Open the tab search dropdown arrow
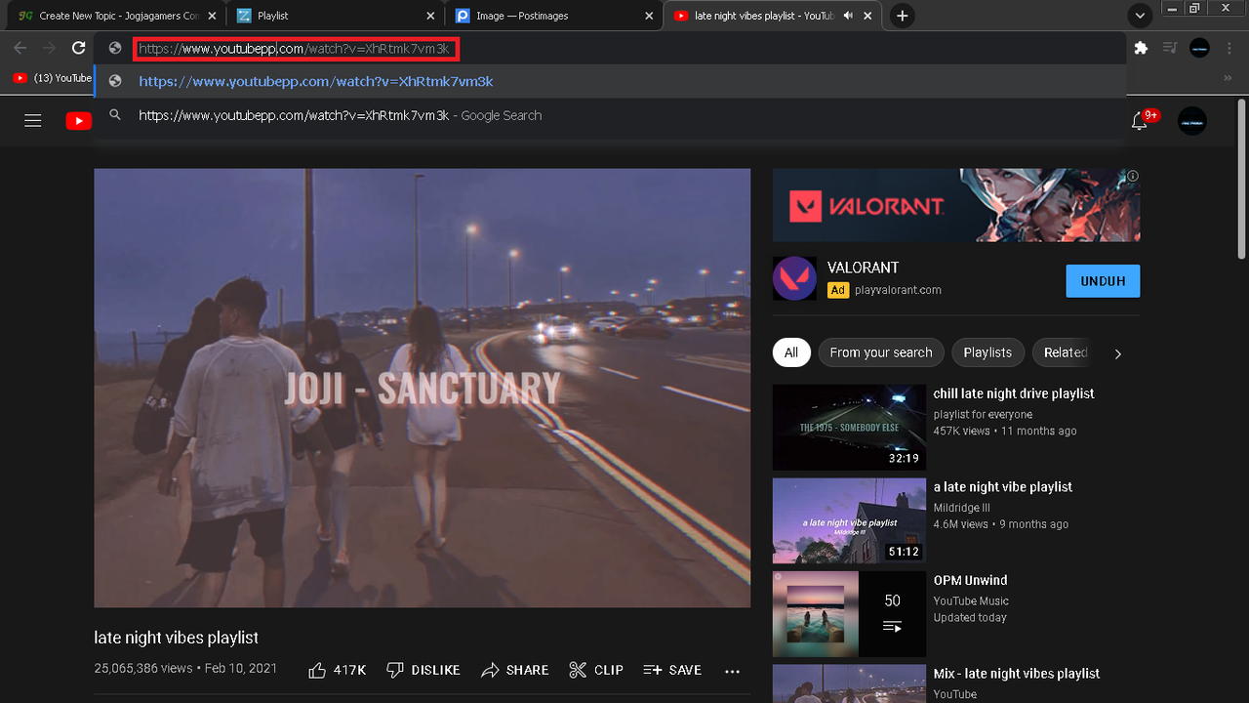The width and height of the screenshot is (1249, 703). (x=1139, y=16)
